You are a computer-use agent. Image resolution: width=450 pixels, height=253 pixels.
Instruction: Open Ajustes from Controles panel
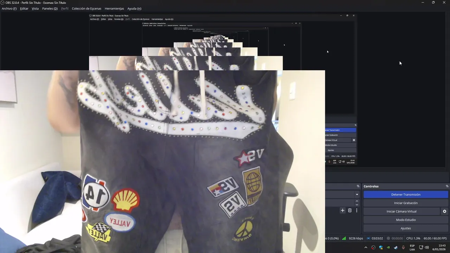point(406,228)
